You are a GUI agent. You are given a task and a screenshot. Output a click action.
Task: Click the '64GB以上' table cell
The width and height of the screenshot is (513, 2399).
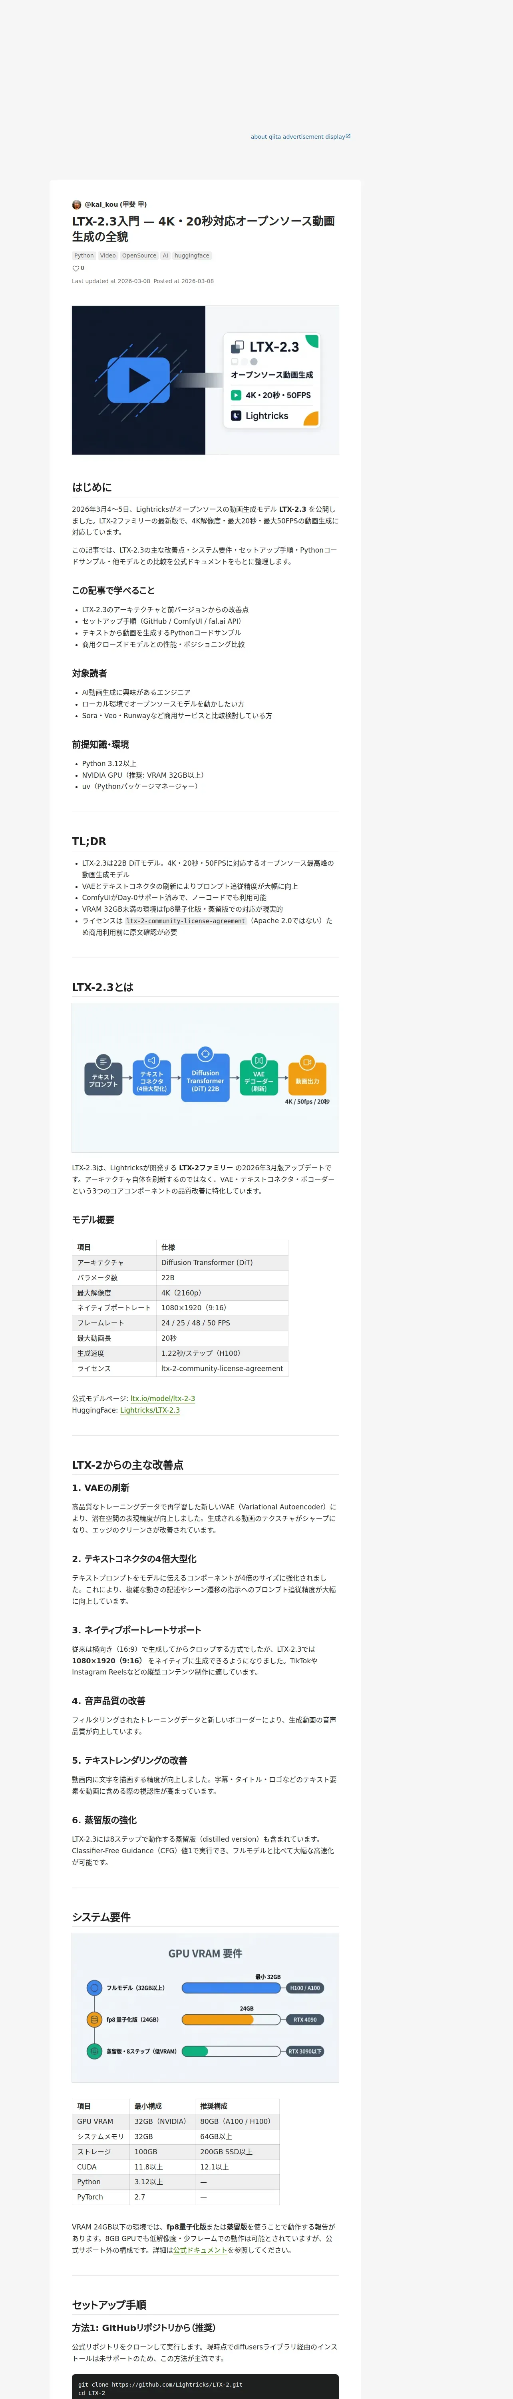(237, 2136)
